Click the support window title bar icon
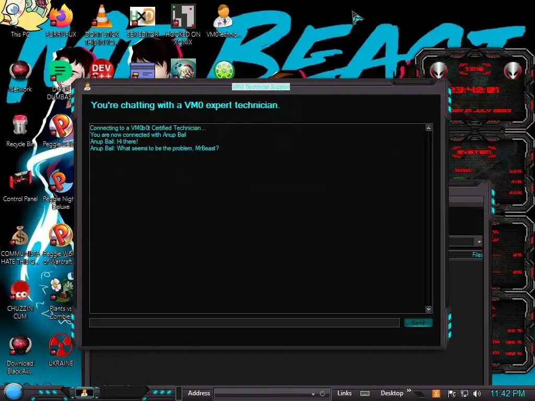This screenshot has width=535, height=401. pos(87,87)
